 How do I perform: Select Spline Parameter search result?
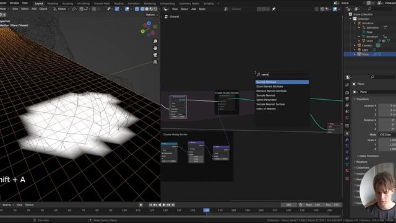[x=282, y=100]
